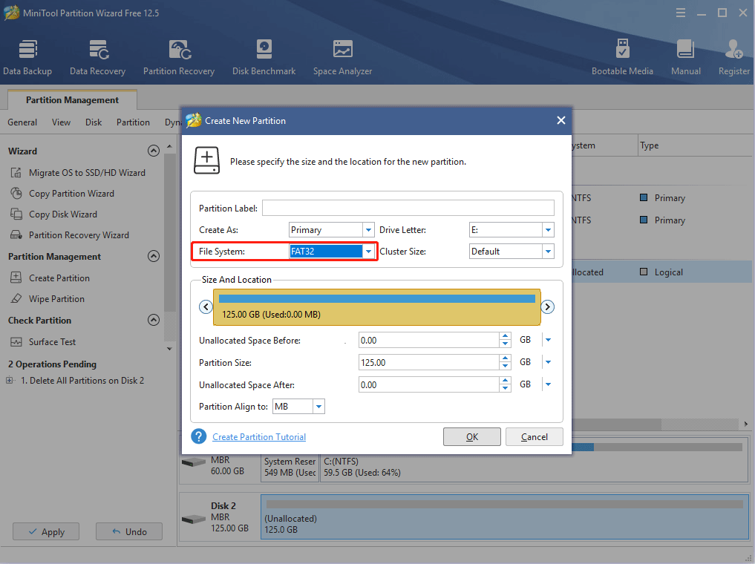Click the Unallocated Space After value field
Screen dimensions: 755x564
[x=429, y=384]
